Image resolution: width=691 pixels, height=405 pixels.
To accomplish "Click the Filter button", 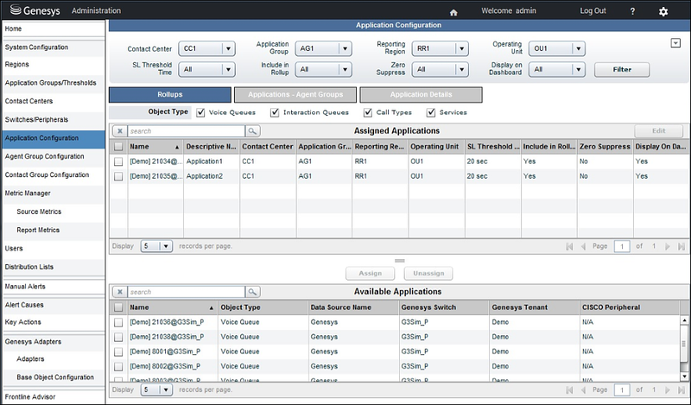I will [x=621, y=69].
